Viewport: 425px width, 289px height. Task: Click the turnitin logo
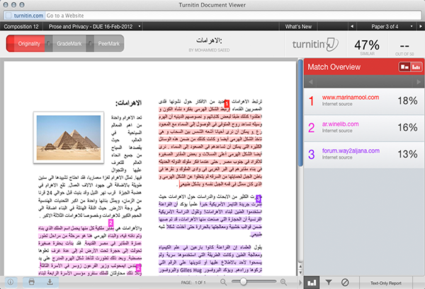[315, 45]
